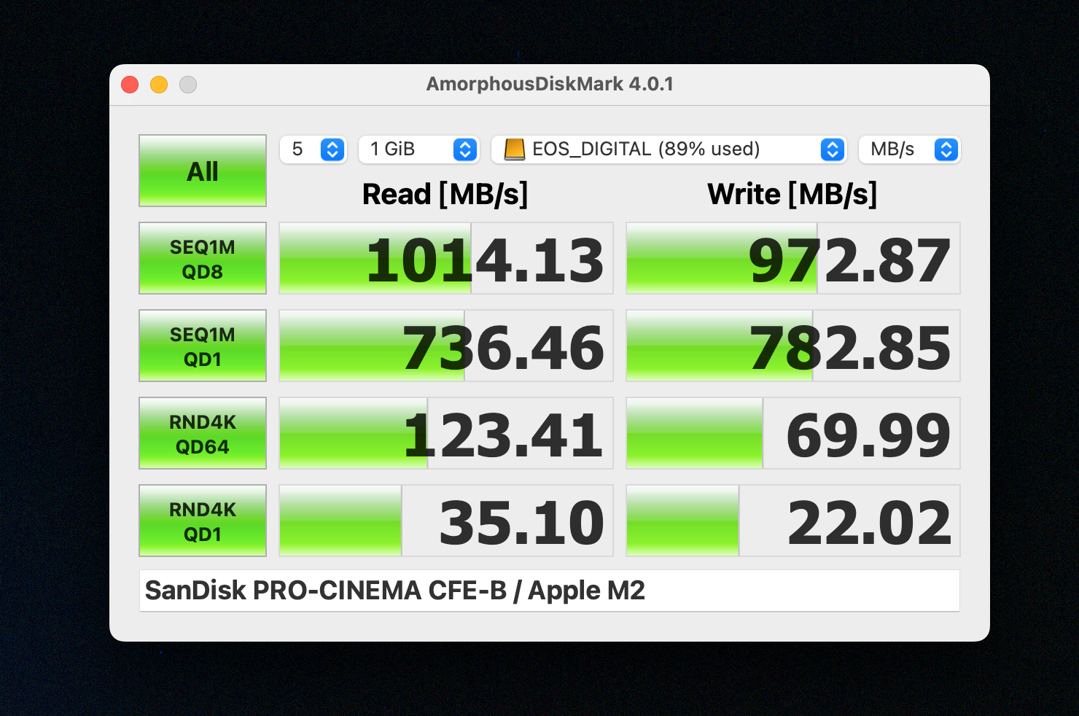
Task: Click the AmorphousDiskMark 4.0.1 window title
Action: click(x=550, y=84)
